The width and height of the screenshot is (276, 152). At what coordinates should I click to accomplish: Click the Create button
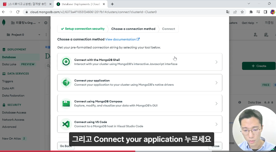[x=259, y=66]
